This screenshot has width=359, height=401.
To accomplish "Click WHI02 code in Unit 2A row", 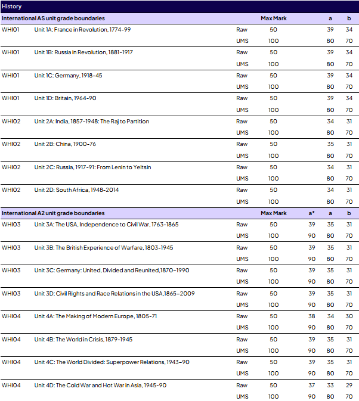I will pos(11,122).
